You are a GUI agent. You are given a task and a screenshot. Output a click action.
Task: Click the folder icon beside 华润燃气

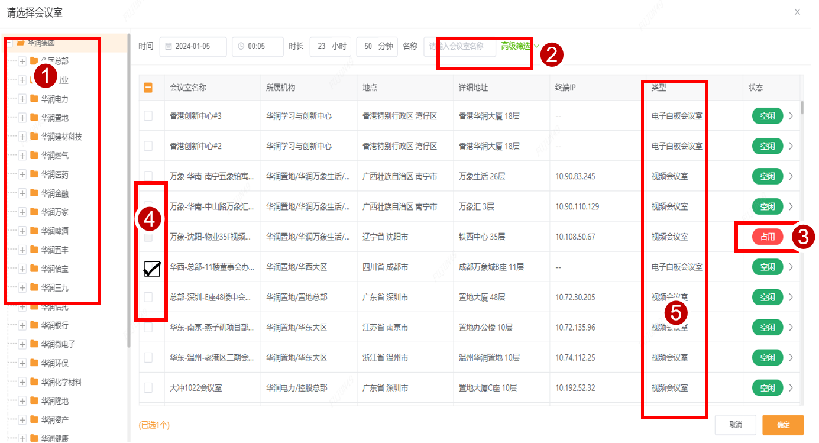point(34,156)
